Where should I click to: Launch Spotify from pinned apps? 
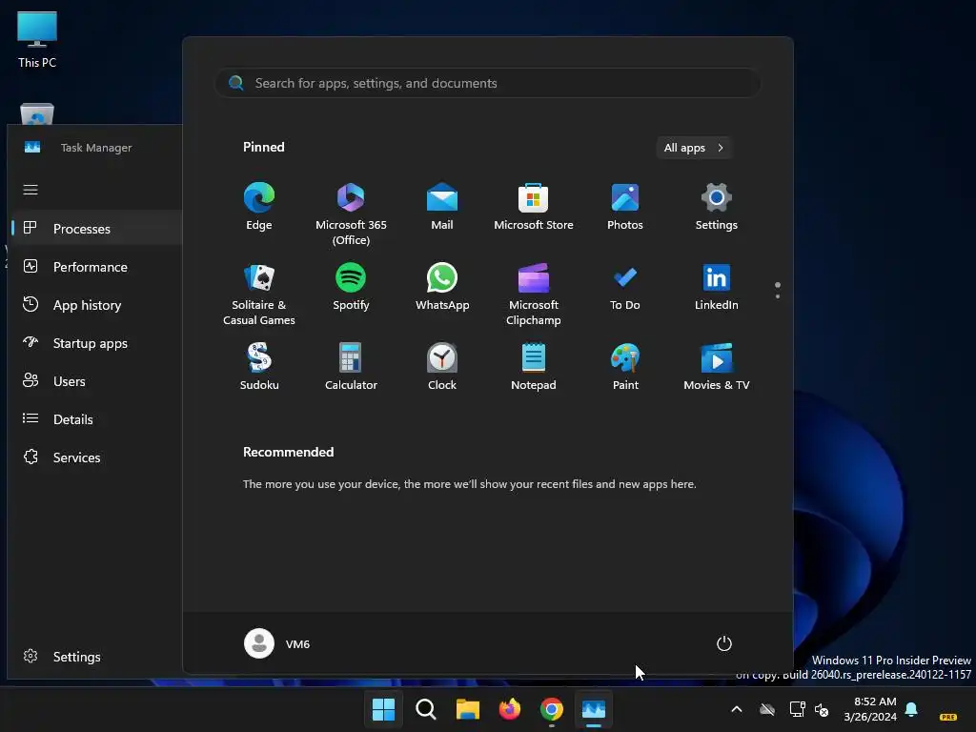pos(351,287)
